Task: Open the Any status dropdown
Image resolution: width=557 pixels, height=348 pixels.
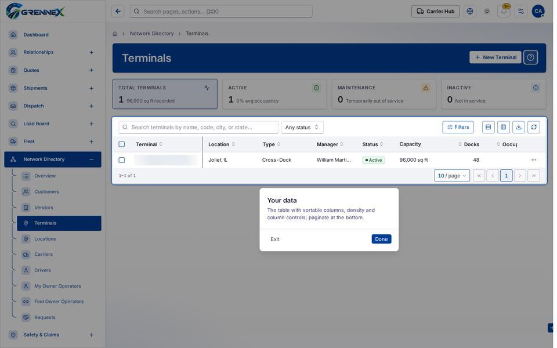Action: point(302,127)
